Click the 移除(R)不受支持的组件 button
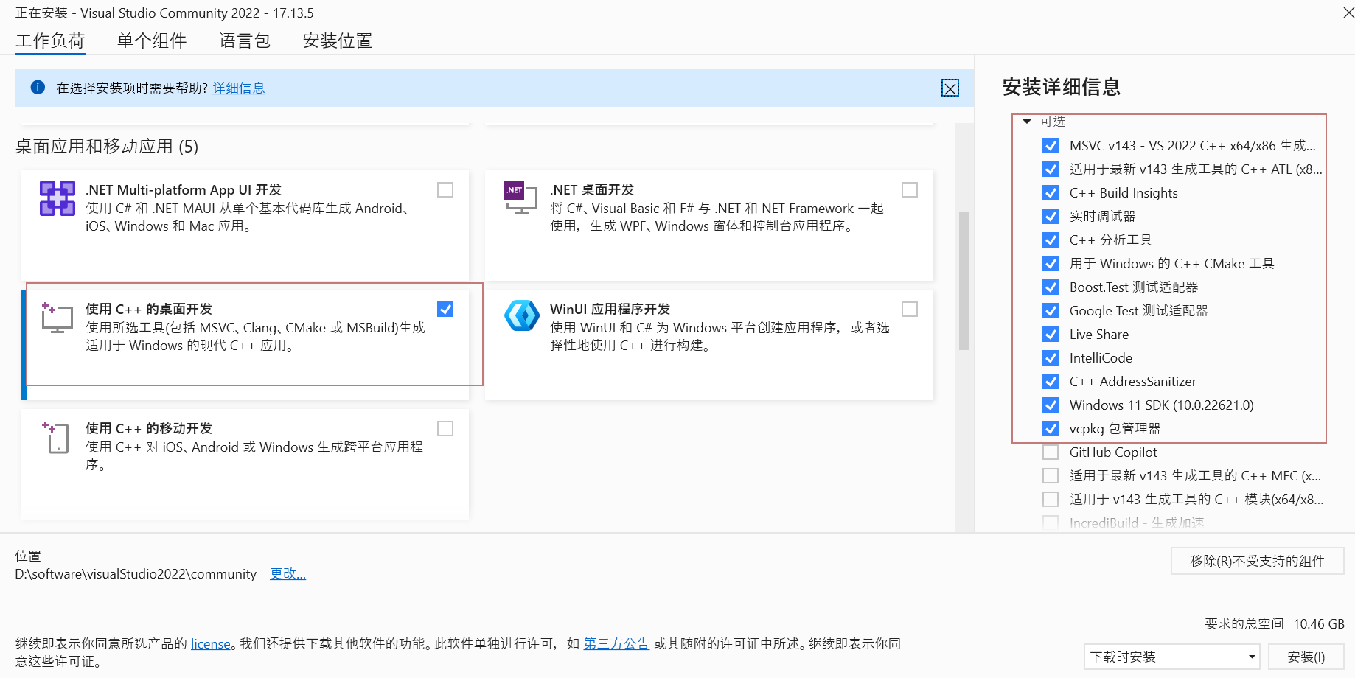This screenshot has height=678, width=1355. (x=1258, y=561)
